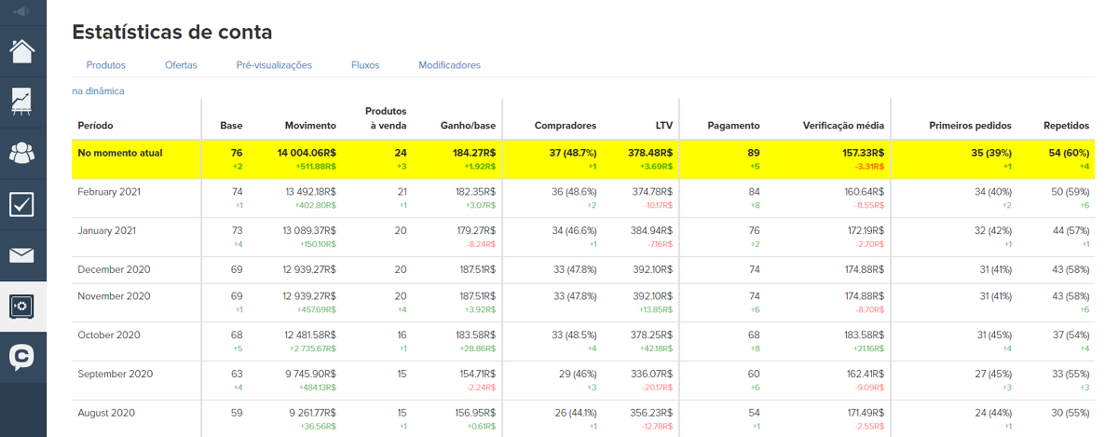
Task: Click the February 2021 period row
Action: tap(110, 191)
